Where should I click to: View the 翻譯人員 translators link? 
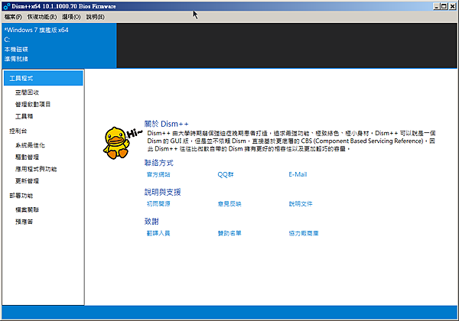click(x=158, y=233)
